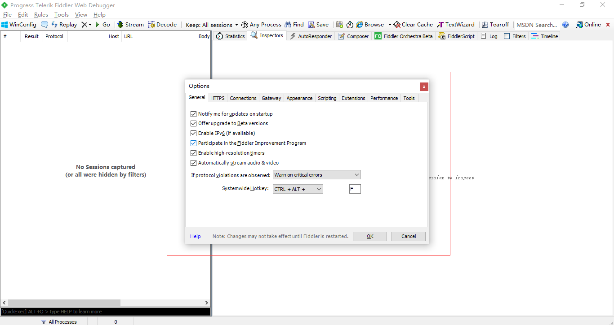Save sessions using toolbar Save
This screenshot has width=614, height=325.
[318, 25]
